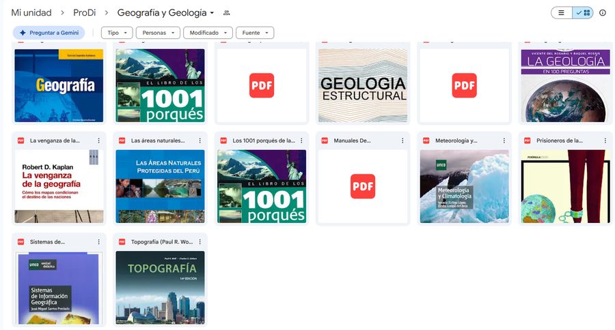Select Robert D. Kaplan book thumbnail
The width and height of the screenshot is (615, 330).
click(x=59, y=186)
